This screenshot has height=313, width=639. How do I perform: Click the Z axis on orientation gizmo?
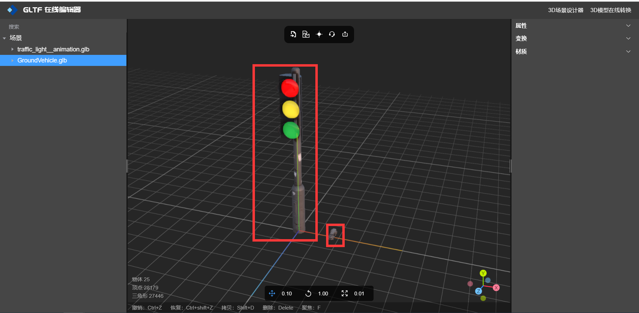tap(478, 291)
